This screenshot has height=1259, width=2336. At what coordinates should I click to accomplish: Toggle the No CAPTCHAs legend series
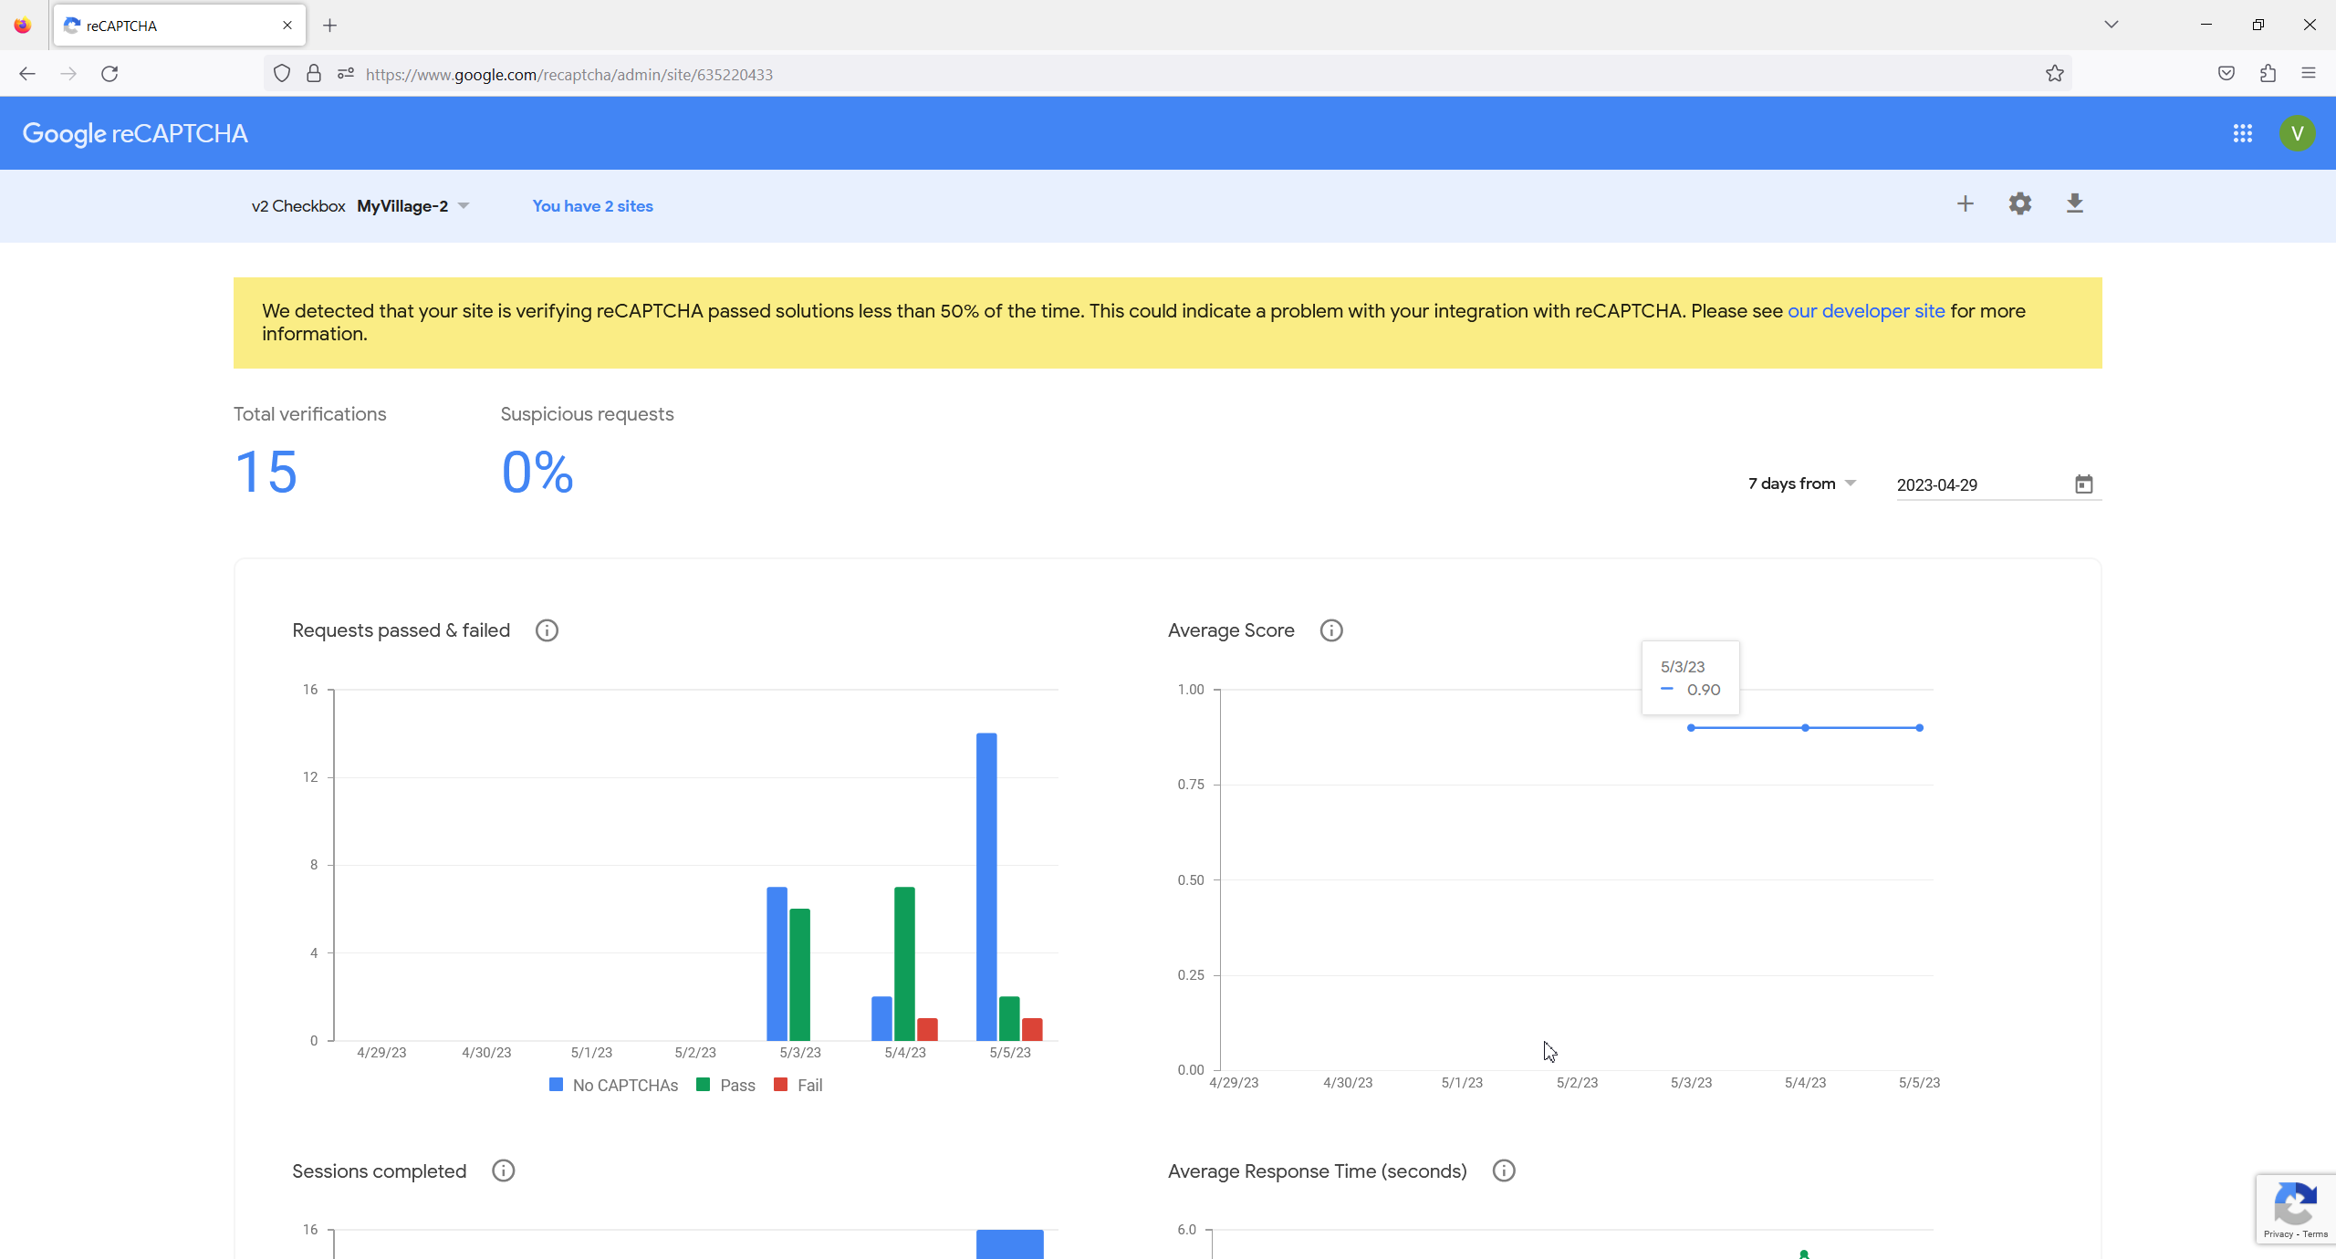tap(614, 1085)
